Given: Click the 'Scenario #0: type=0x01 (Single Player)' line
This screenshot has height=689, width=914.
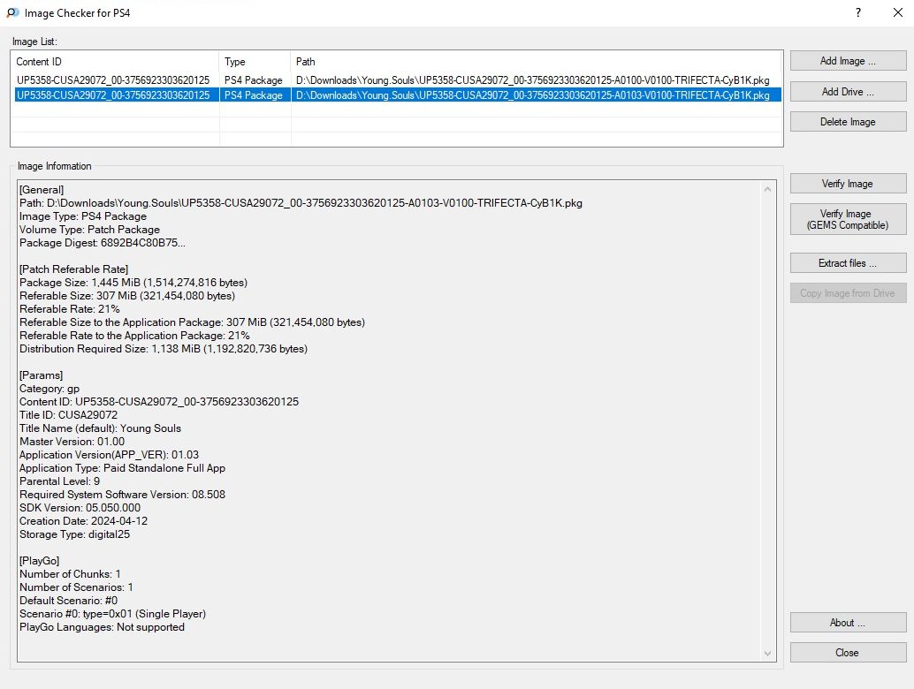Looking at the screenshot, I should pyautogui.click(x=112, y=614).
